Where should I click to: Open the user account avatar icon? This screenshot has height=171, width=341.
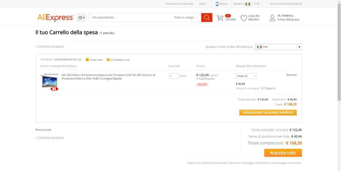coord(272,18)
